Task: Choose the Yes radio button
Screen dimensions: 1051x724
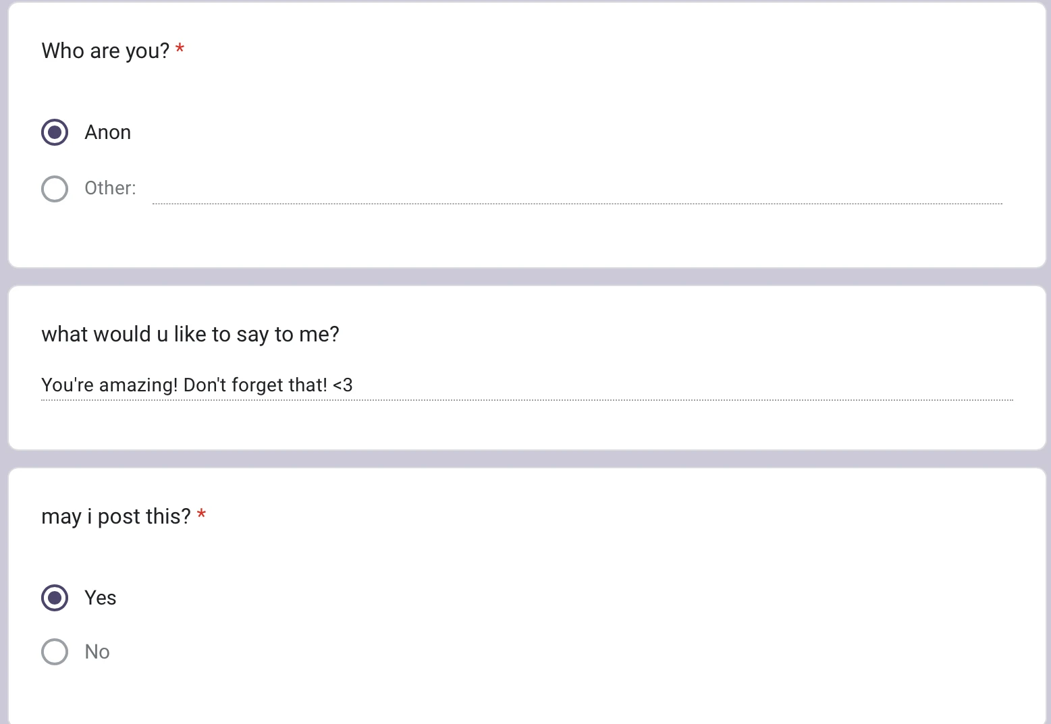Action: (55, 598)
